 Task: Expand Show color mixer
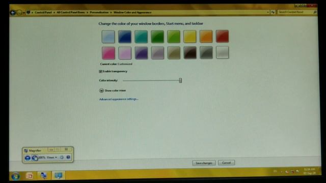tap(101, 90)
